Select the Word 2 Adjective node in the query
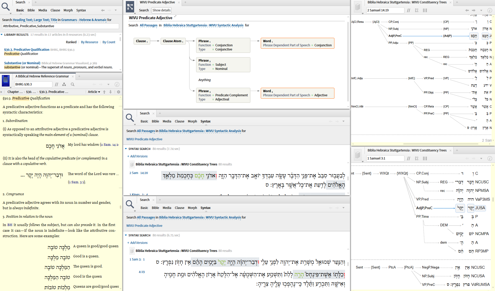The width and height of the screenshot is (495, 291). [x=297, y=93]
